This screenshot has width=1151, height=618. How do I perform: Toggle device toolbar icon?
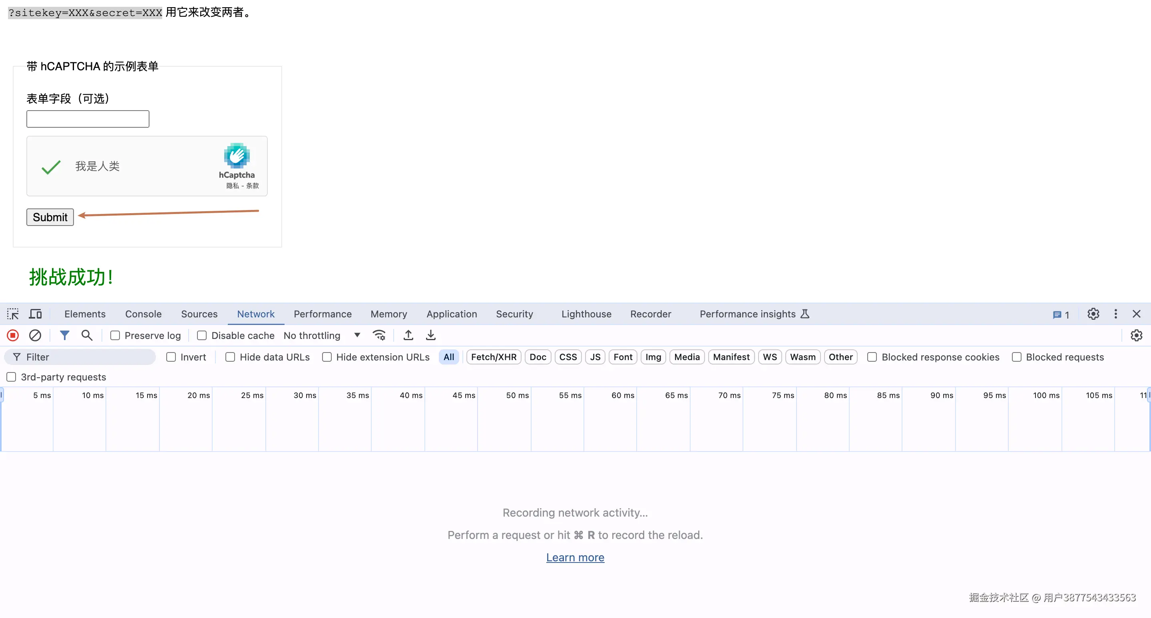(35, 314)
